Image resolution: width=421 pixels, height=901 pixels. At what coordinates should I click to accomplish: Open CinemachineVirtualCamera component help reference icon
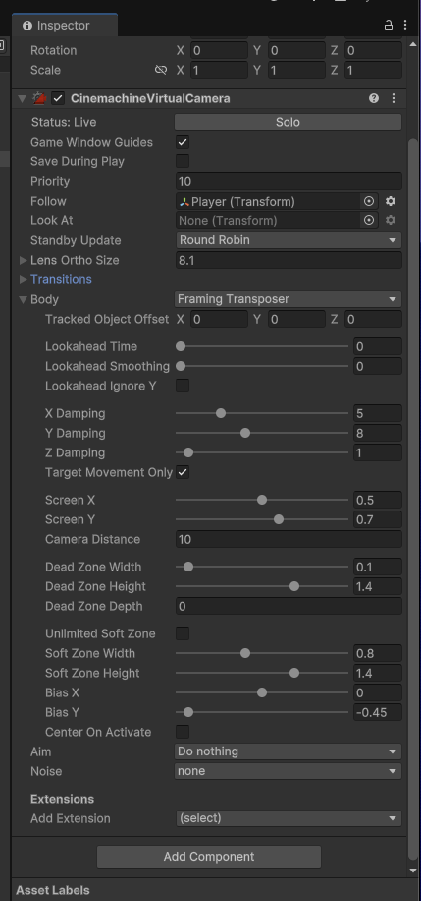coord(374,98)
